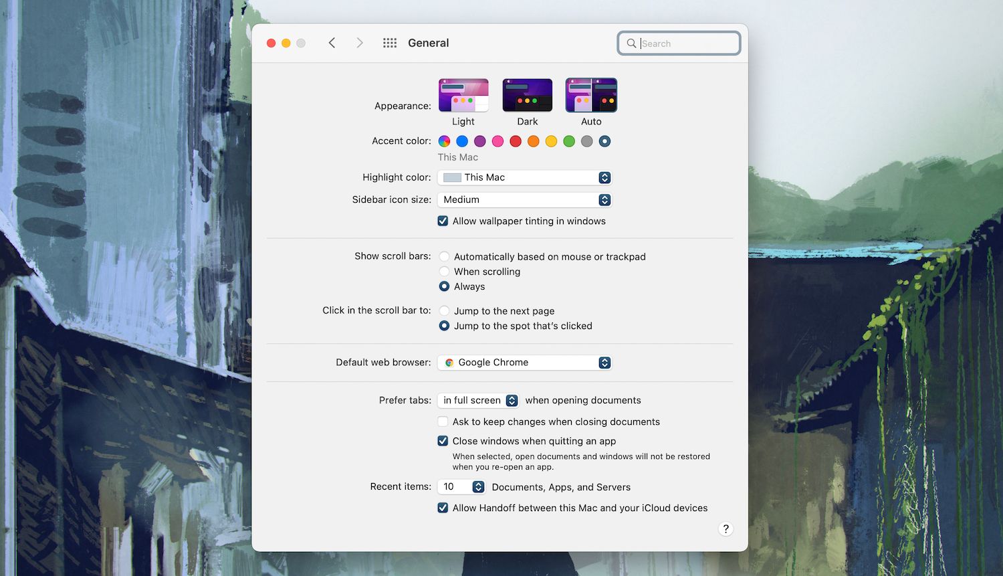Select the Dark appearance thumbnail
Screen dimensions: 1003x576
[527, 94]
